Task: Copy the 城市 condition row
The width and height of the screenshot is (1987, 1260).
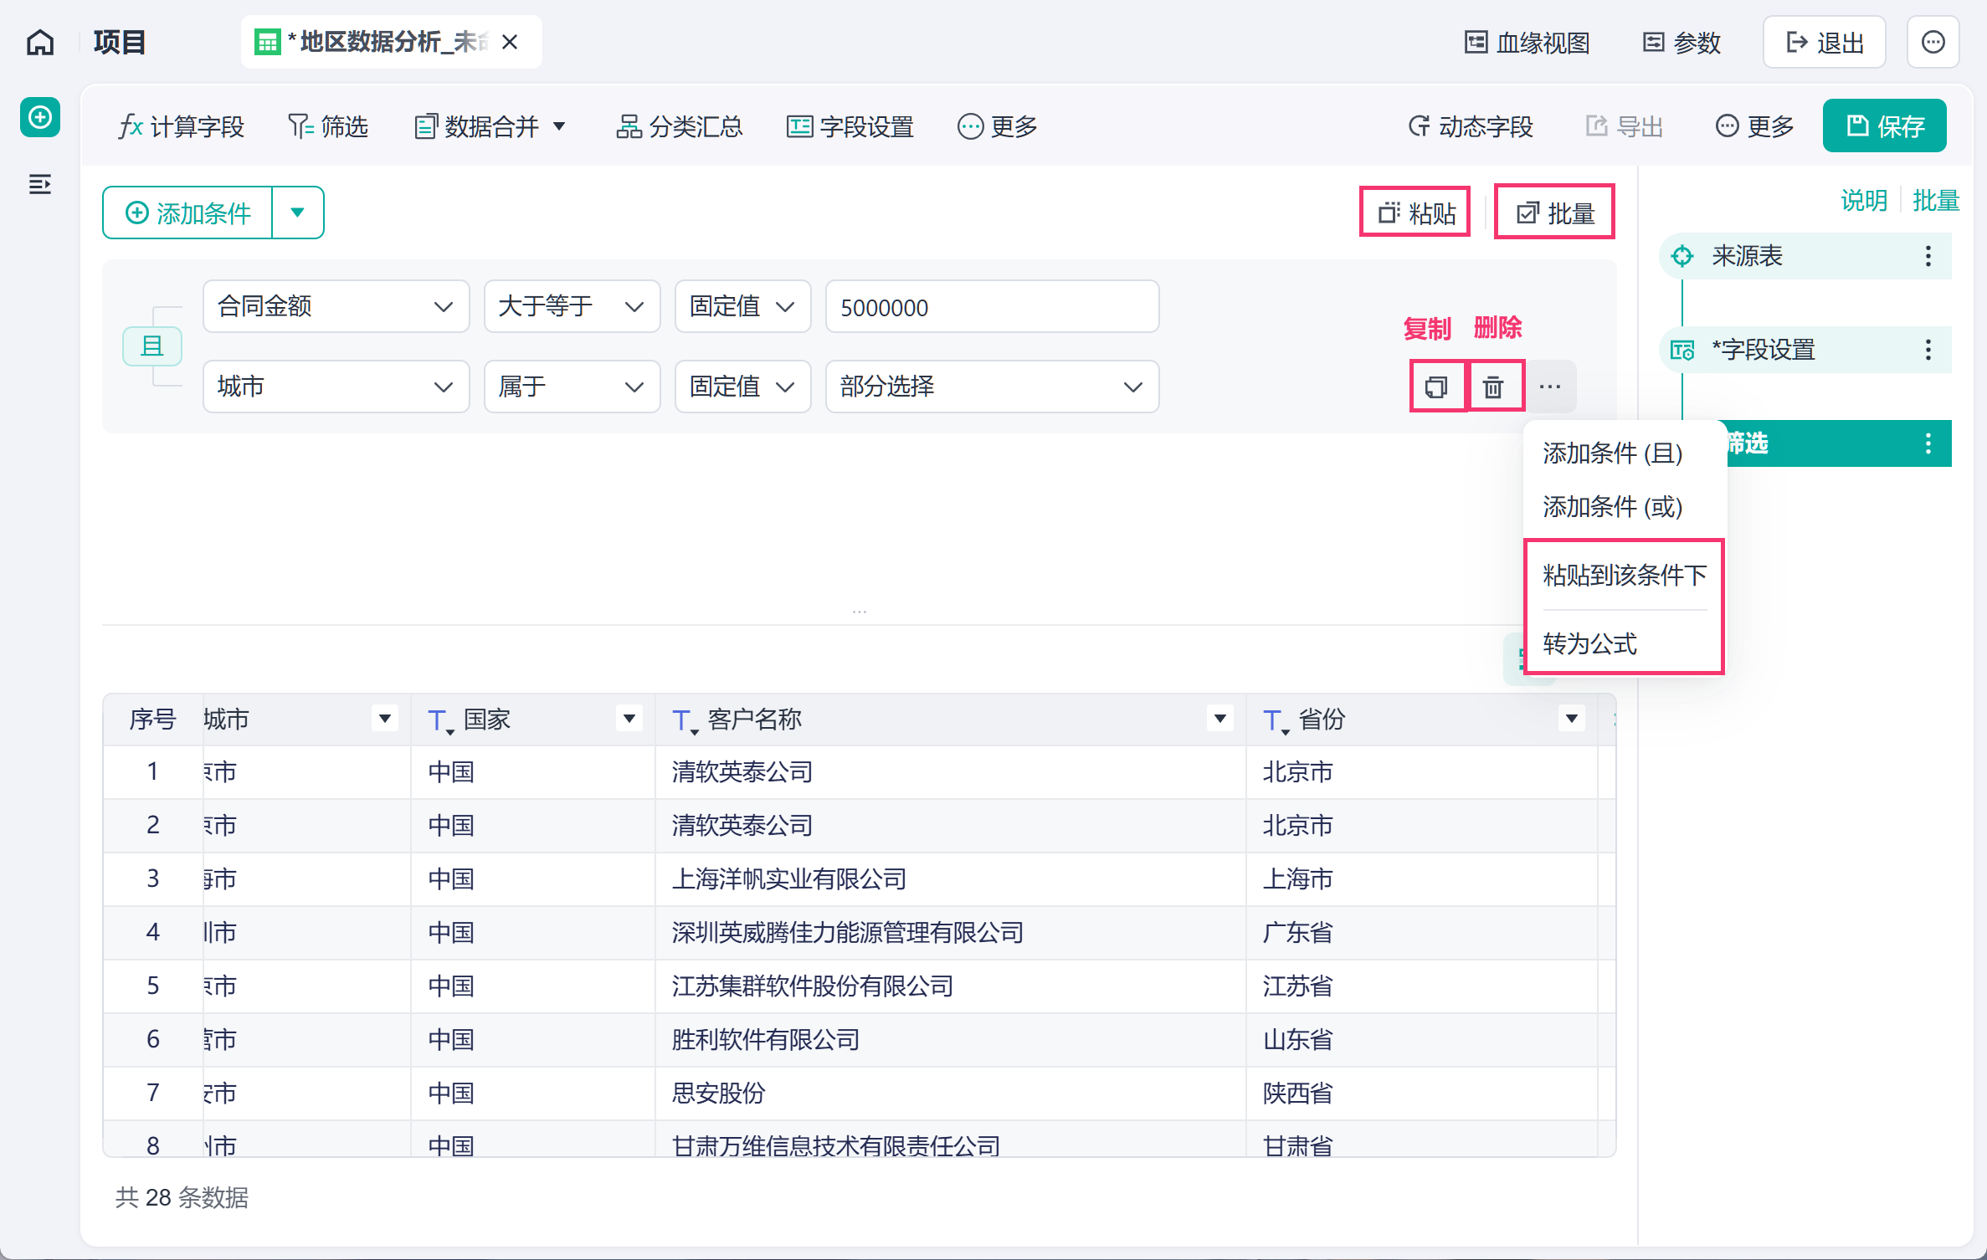Action: (x=1437, y=387)
